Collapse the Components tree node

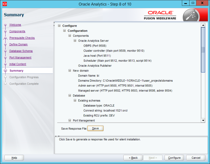70,36
